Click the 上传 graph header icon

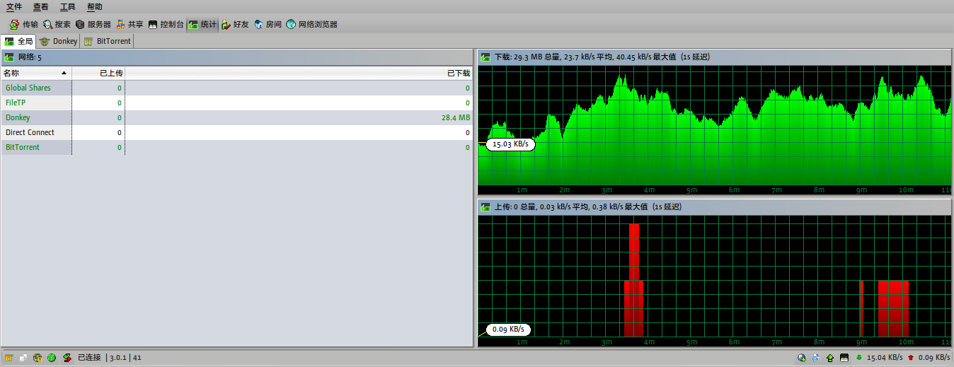pyautogui.click(x=485, y=207)
